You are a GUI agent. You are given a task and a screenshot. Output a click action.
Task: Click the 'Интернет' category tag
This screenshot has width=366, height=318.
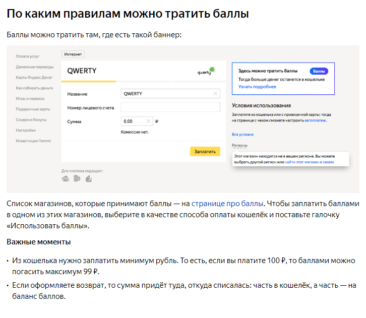[73, 54]
